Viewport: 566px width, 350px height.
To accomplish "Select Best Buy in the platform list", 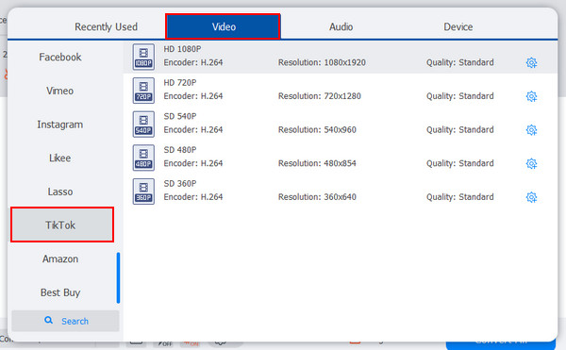I will [60, 292].
